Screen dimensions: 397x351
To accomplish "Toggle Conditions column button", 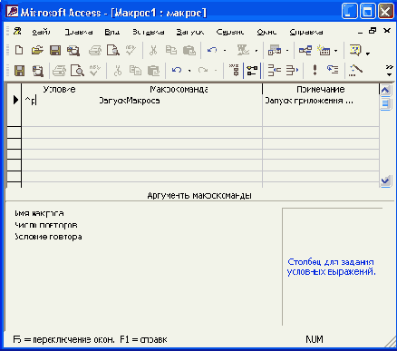I will tap(252, 71).
